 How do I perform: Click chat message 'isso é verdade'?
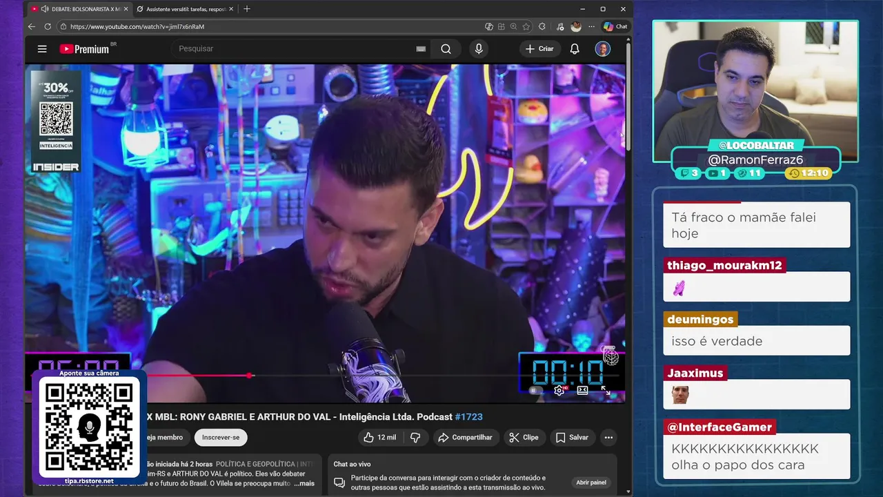coord(756,341)
